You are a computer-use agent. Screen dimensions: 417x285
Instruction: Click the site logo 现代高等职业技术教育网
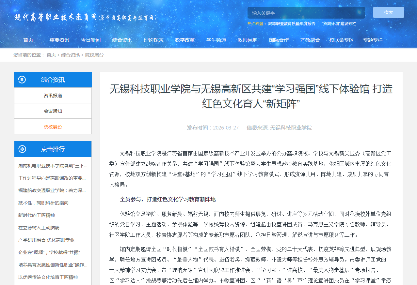click(86, 17)
